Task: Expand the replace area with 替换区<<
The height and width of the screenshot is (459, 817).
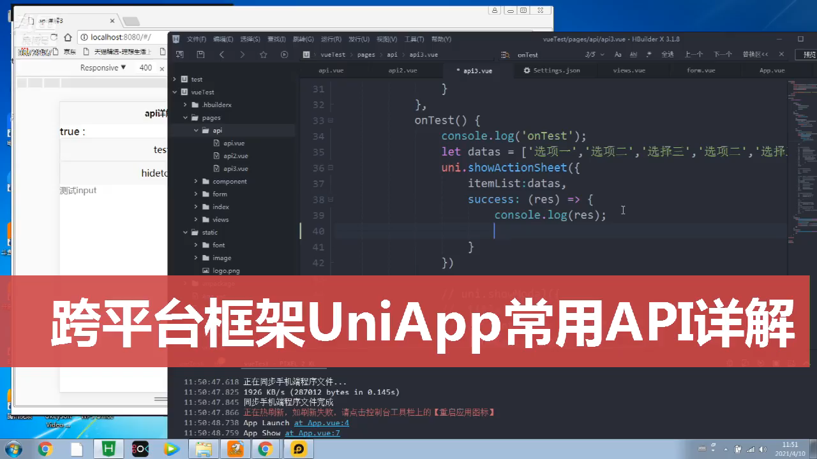Action: pos(756,55)
